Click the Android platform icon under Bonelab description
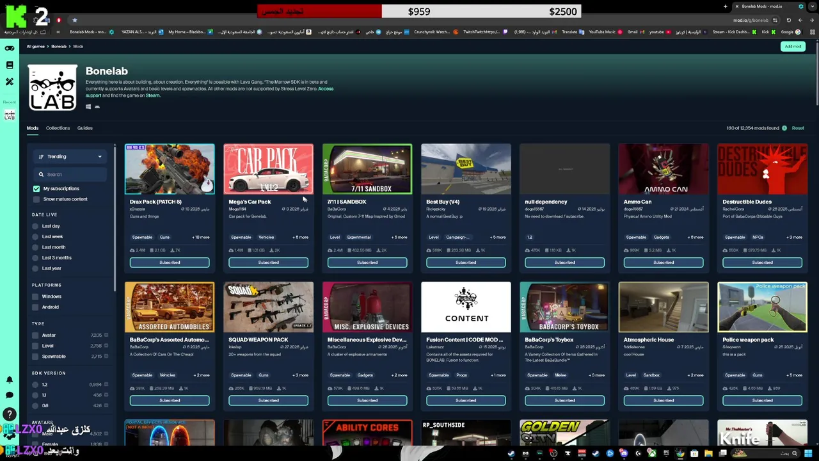 97,107
